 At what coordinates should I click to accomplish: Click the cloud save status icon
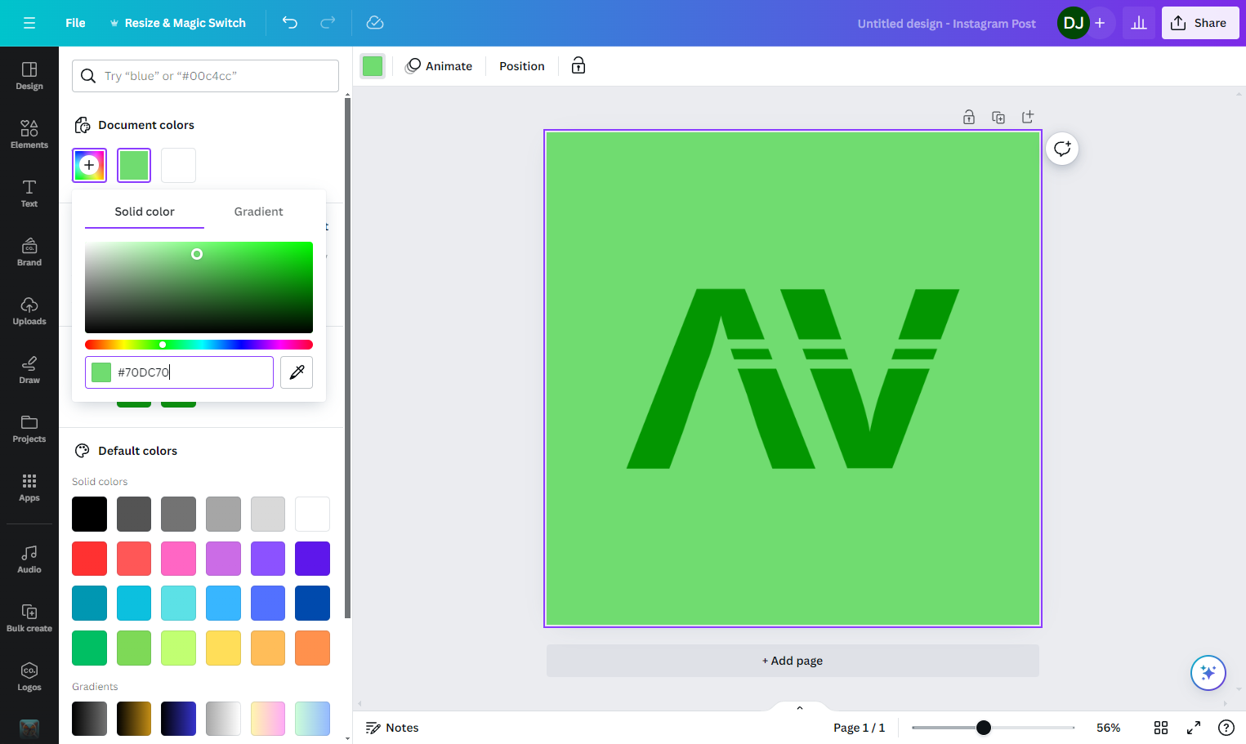(375, 23)
